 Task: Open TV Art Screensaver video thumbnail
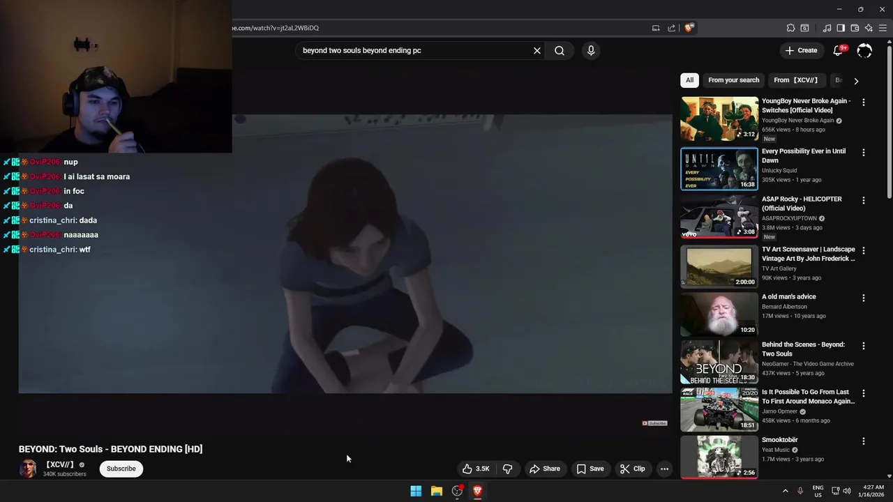coord(719,266)
